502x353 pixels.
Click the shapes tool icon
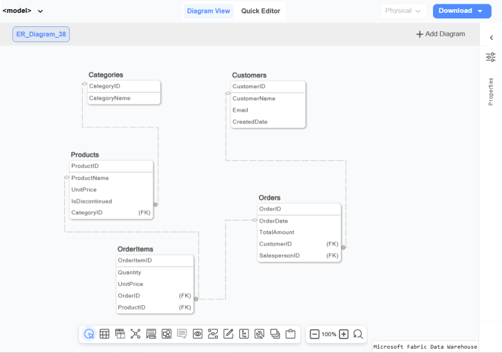click(167, 334)
